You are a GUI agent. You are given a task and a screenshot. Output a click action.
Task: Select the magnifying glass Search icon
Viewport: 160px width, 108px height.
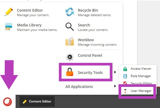(70, 27)
